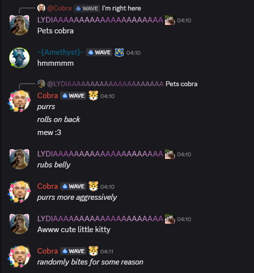
Task: Click Cobra username on purrs message
Action: tap(48, 96)
